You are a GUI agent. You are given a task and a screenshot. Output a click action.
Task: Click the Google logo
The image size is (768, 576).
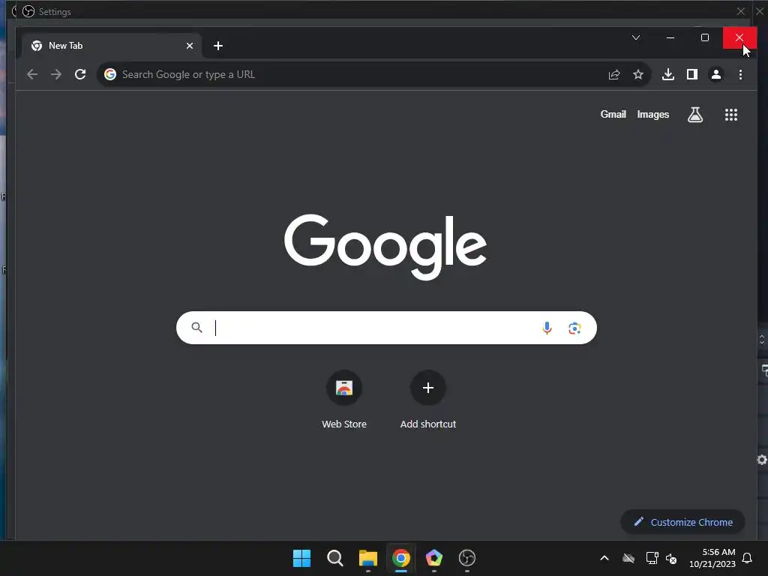pos(385,247)
